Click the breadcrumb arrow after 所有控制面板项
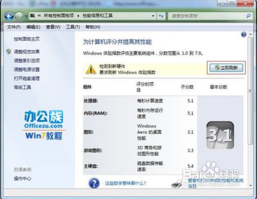 78,16
